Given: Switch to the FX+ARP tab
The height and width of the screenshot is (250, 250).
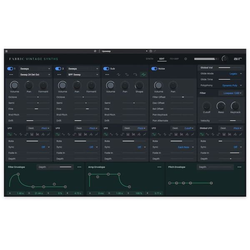Looking at the screenshot, I should point(174,59).
